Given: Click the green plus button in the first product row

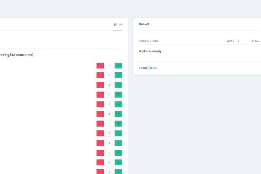Looking at the screenshot, I should pos(118,66).
